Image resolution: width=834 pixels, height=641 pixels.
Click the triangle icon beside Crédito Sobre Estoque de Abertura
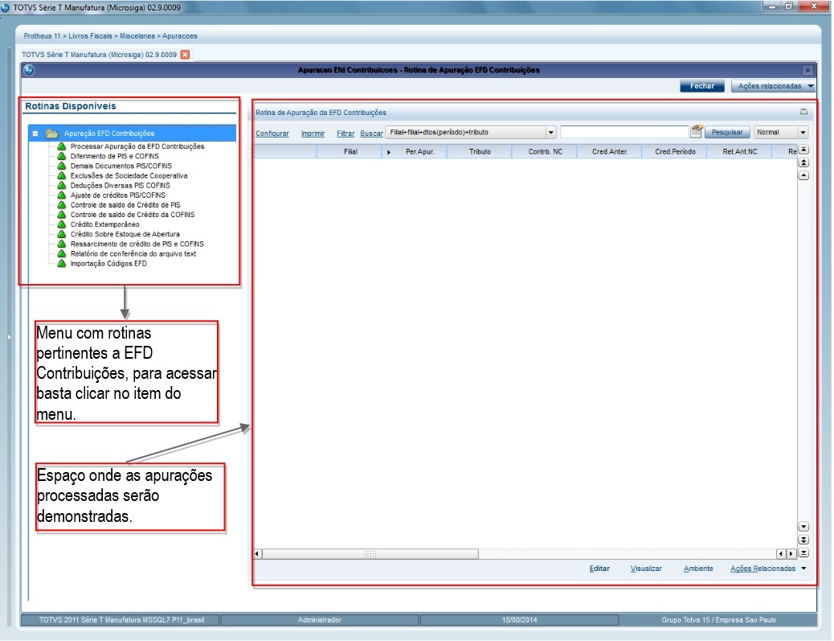[x=62, y=234]
